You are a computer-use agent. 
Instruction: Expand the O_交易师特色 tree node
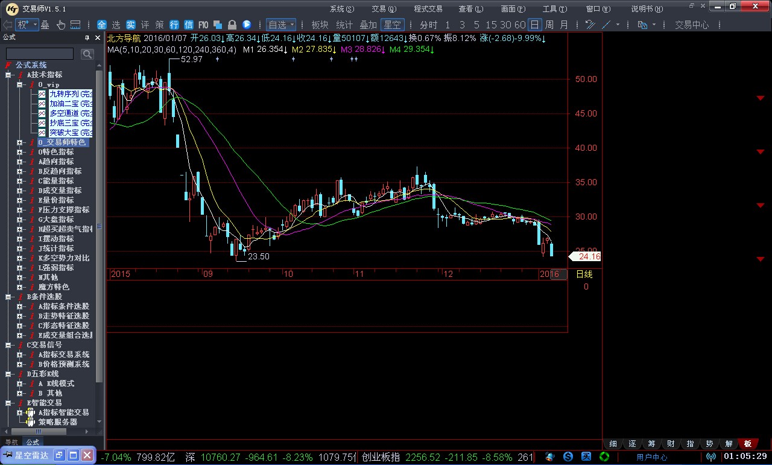[20, 142]
